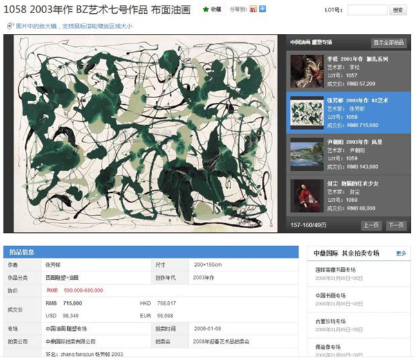Share via the blue plus icon
Viewport: 415px width, 358px height.
click(262, 9)
